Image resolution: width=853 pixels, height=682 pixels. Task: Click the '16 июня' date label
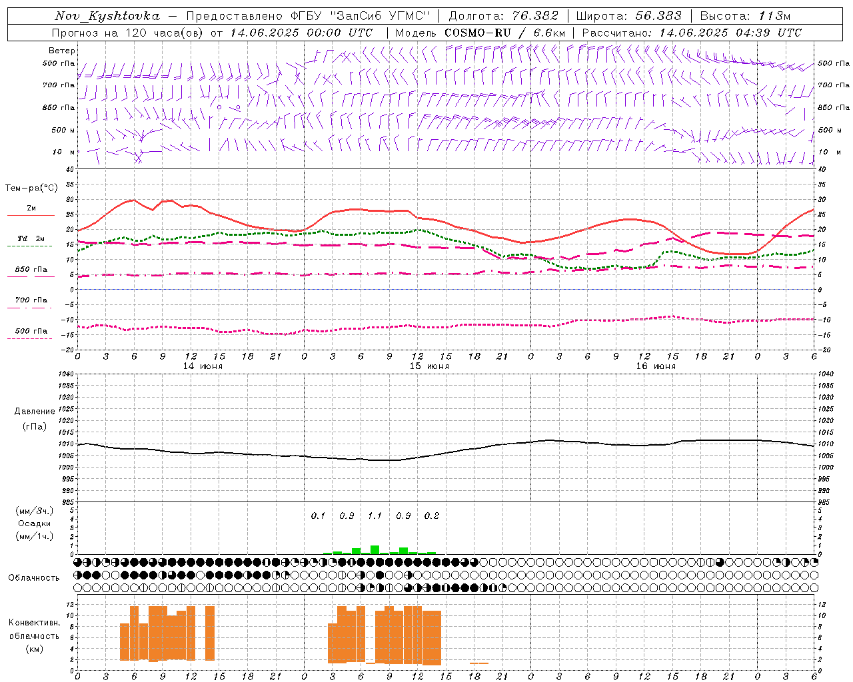pyautogui.click(x=656, y=366)
